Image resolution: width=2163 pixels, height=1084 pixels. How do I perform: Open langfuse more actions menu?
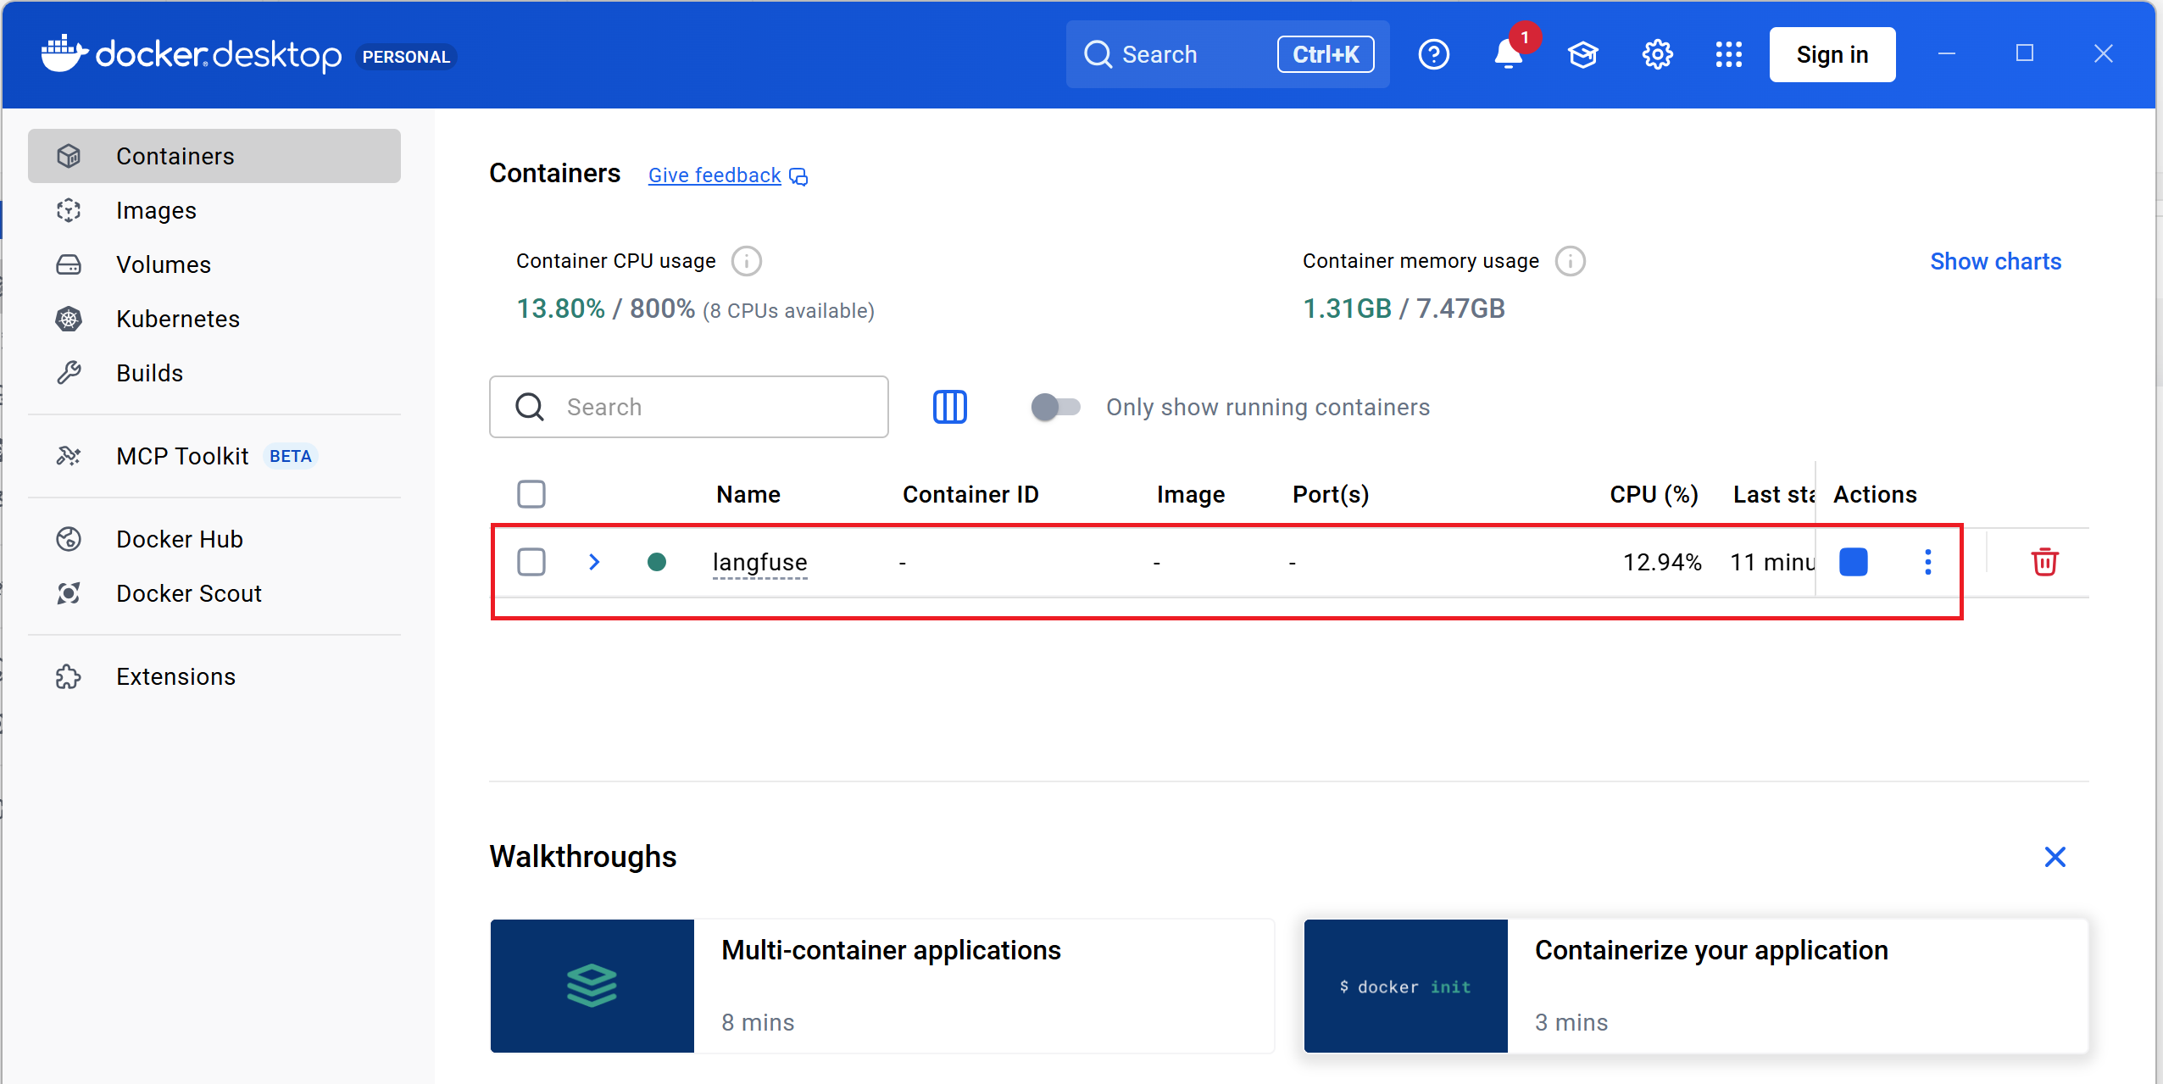click(x=1927, y=562)
